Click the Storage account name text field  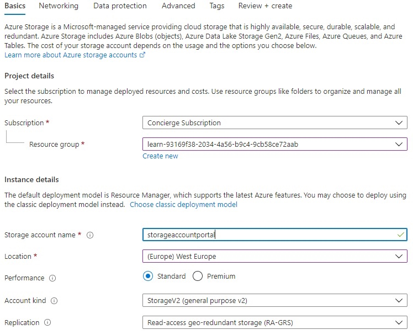coord(265,235)
